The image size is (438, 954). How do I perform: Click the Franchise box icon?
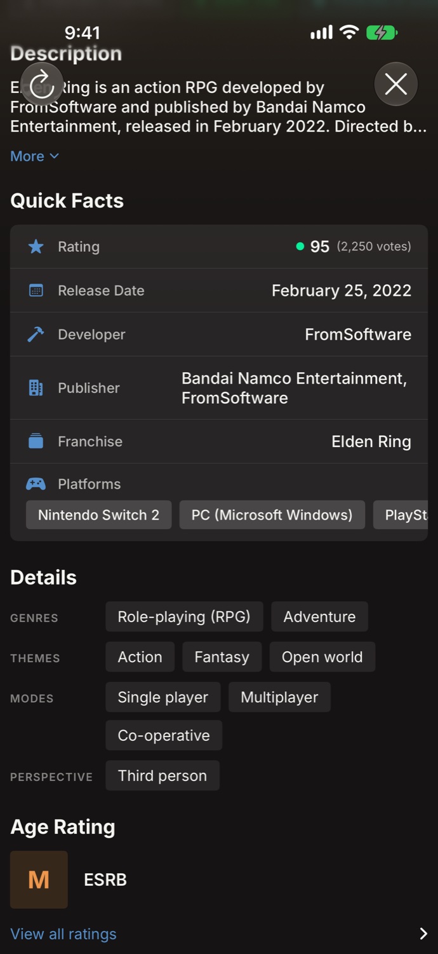point(36,441)
